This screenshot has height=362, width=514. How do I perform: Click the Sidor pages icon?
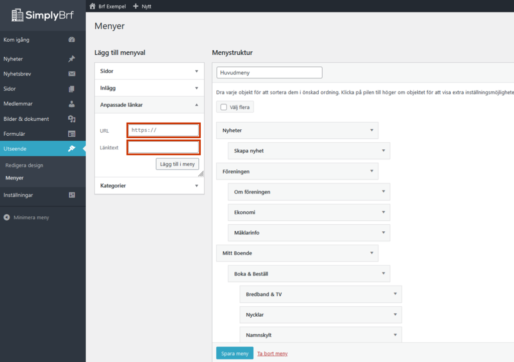point(72,88)
